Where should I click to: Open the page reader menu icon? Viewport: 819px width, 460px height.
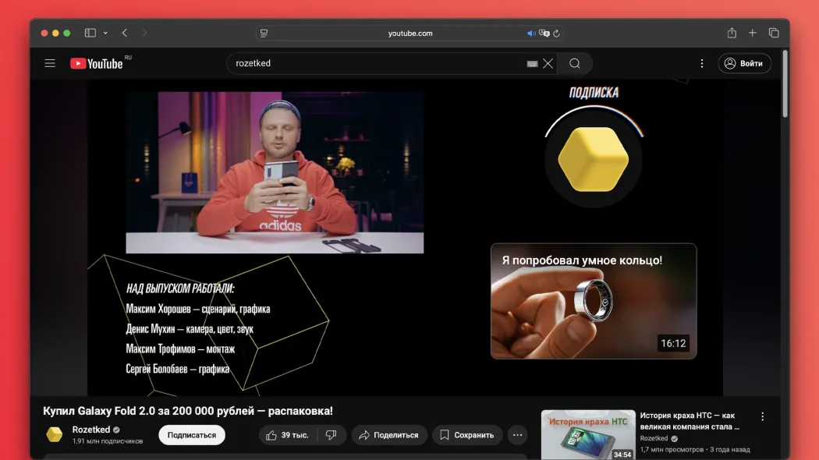(x=264, y=33)
